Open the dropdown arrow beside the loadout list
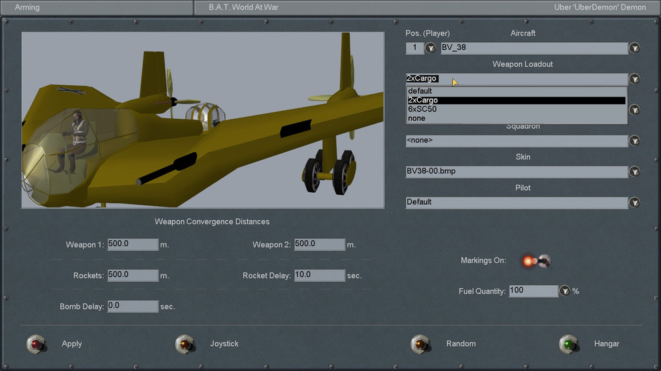This screenshot has width=661, height=371. pos(635,110)
